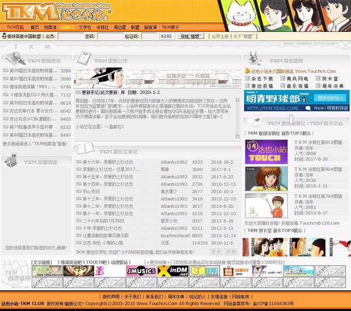Click the 关于"棒盟" link
This screenshot has width=351, height=311.
pos(243,36)
